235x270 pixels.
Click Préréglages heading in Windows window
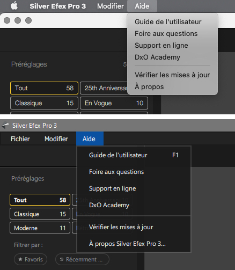(x=28, y=179)
